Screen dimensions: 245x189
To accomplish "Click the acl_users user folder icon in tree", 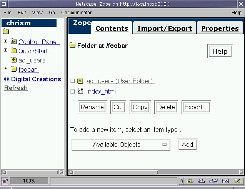I will [x=13, y=60].
